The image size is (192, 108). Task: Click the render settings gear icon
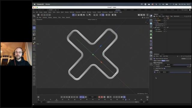coord(144,15)
